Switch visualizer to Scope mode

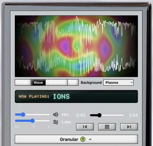coord(23,83)
